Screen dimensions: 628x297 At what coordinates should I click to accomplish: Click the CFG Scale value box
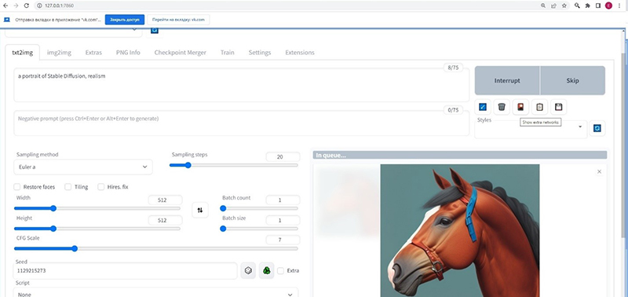pyautogui.click(x=283, y=240)
